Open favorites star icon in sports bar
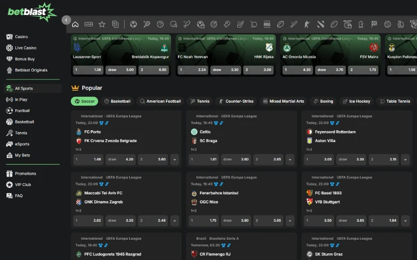 tap(102, 24)
